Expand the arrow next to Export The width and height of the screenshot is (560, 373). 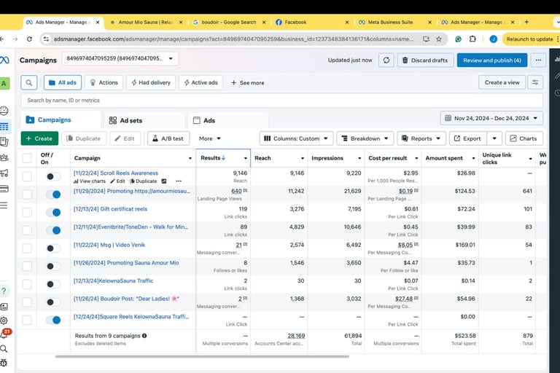(x=494, y=138)
